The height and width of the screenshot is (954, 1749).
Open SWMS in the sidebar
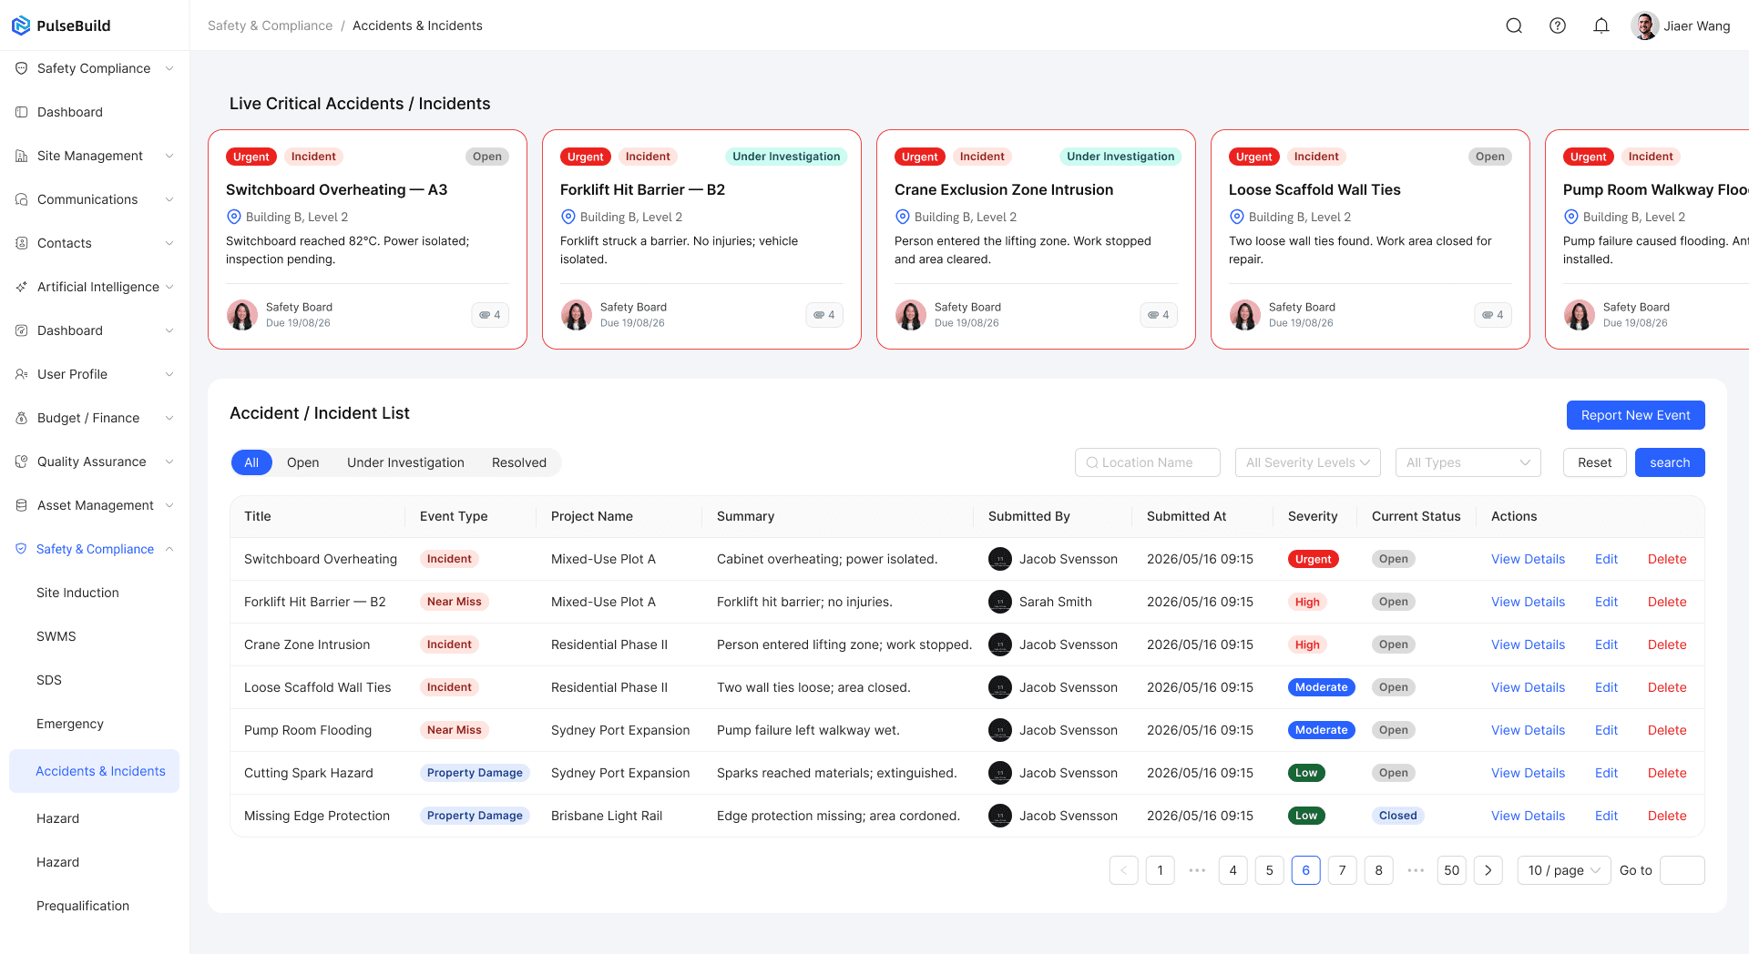pyautogui.click(x=56, y=636)
